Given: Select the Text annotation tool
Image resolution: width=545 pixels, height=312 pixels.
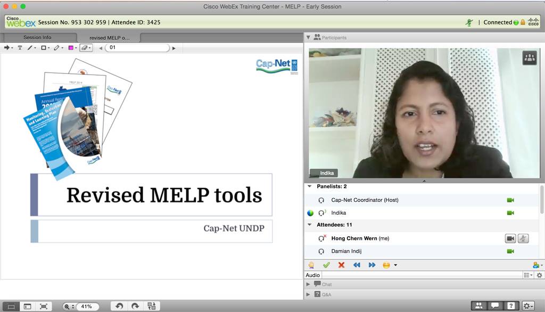Looking at the screenshot, I should [x=20, y=48].
